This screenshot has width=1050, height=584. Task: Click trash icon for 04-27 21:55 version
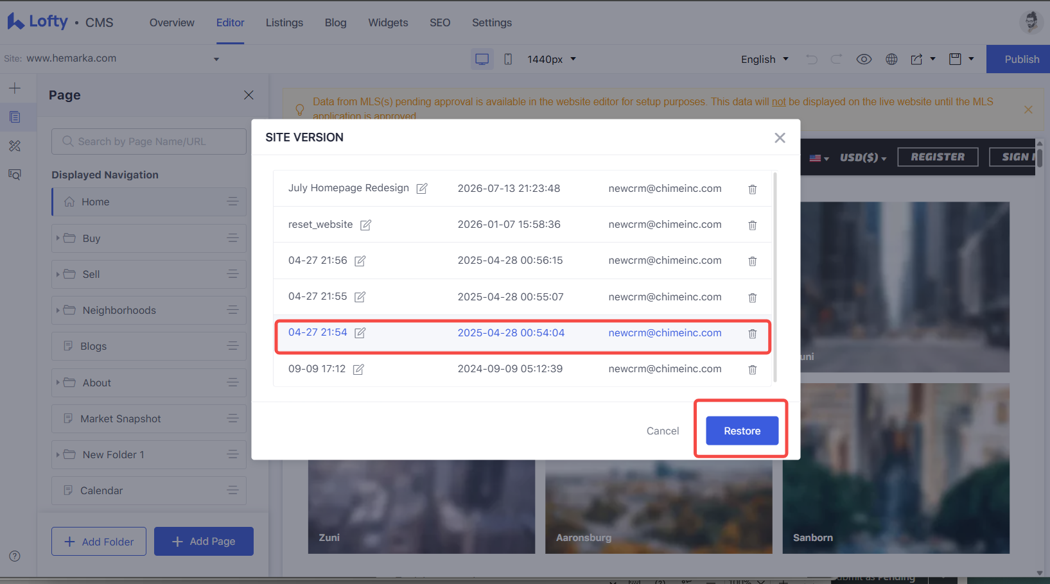[753, 298]
